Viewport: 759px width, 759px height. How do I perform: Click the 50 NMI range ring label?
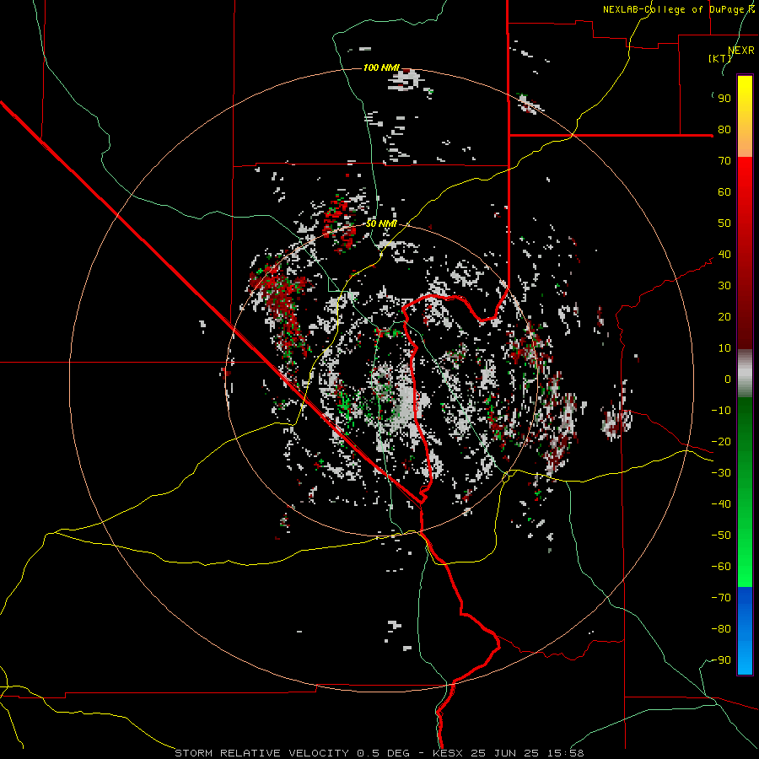381,223
